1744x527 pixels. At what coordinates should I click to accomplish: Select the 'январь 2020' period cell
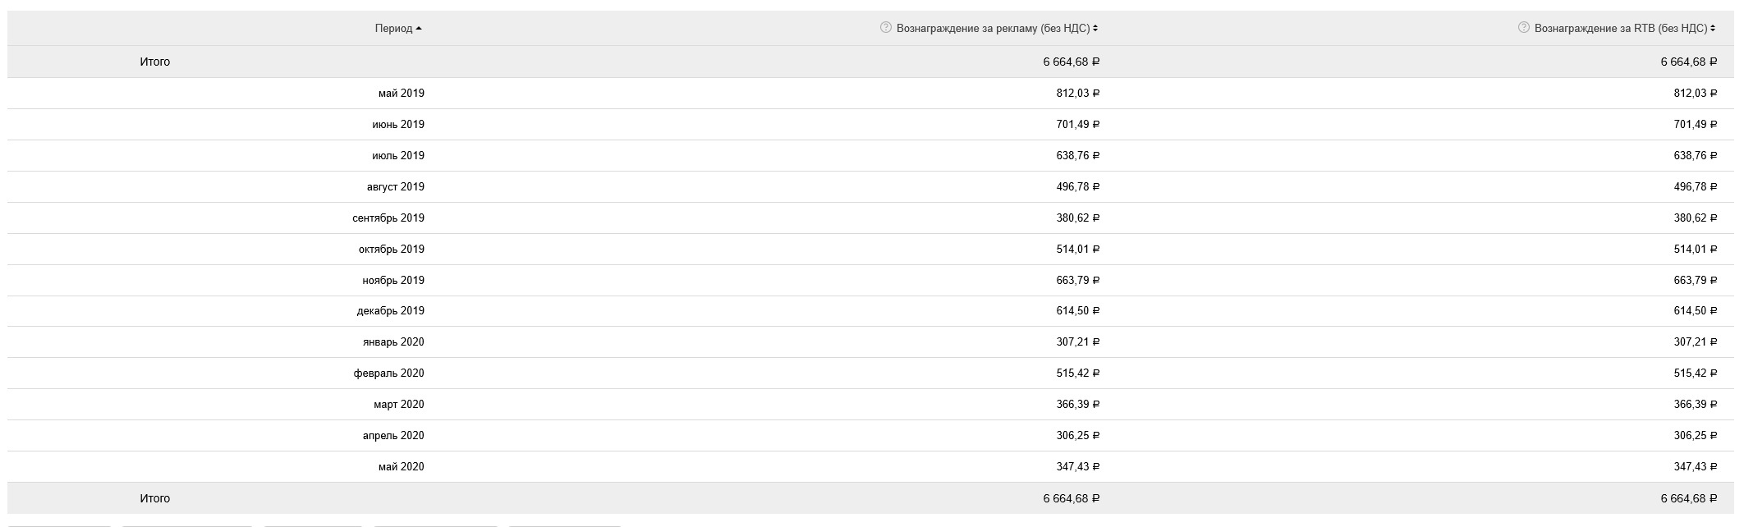[393, 342]
